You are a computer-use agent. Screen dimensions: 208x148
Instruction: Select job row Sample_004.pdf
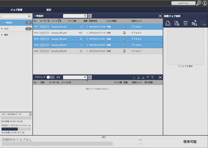[x=98, y=45]
